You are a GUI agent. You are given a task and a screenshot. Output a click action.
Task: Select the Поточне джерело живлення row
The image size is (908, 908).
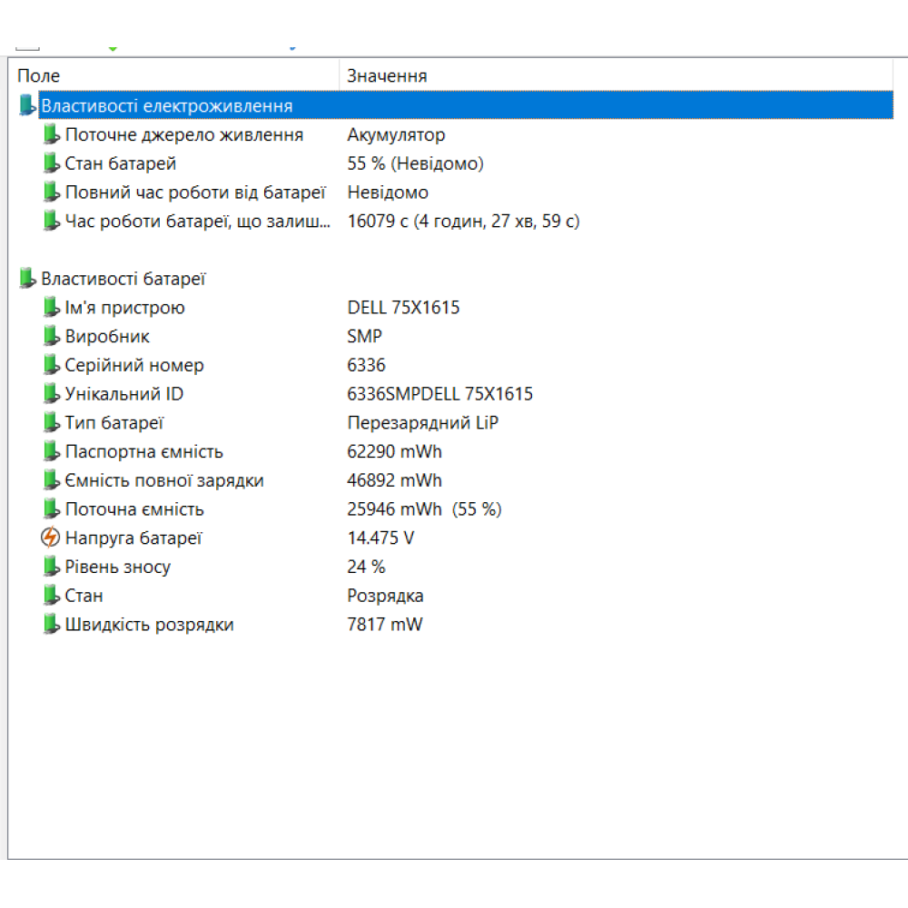coord(182,134)
